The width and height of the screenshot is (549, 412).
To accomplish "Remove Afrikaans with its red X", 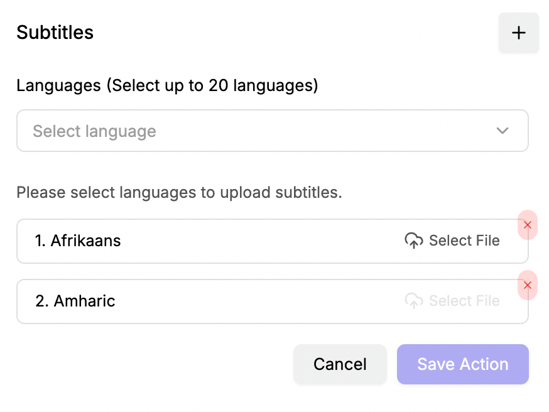I will [528, 225].
